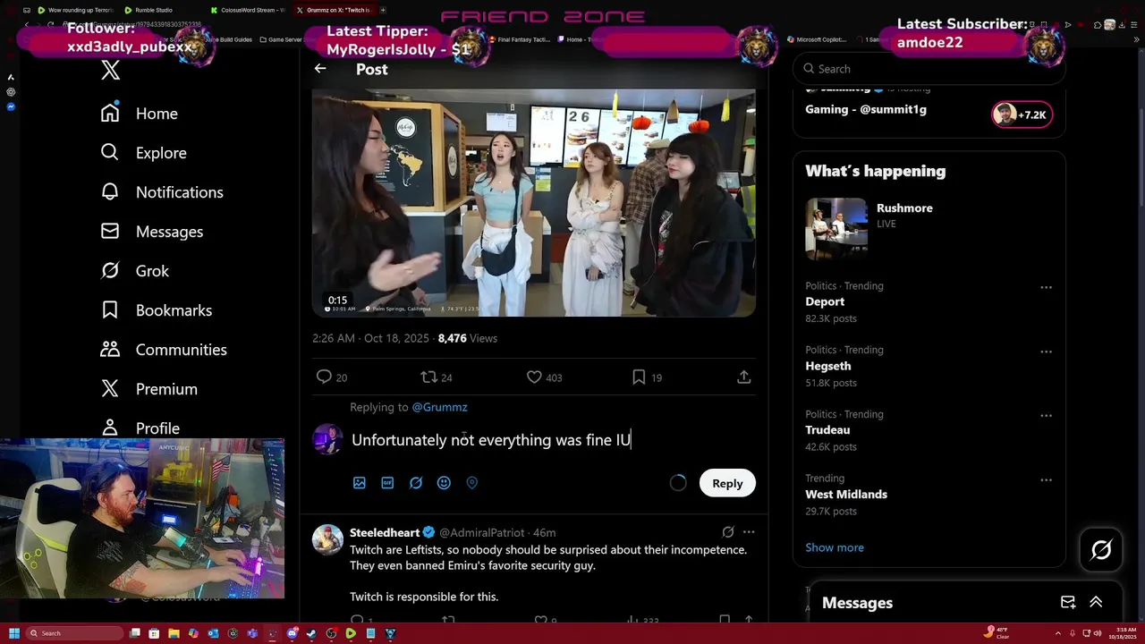Click the Windows taskbar Search box
The height and width of the screenshot is (644, 1145).
[x=74, y=633]
